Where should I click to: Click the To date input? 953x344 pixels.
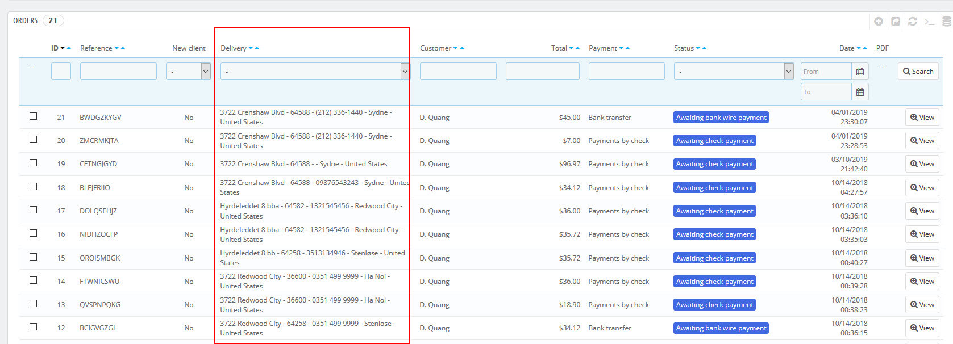tap(826, 92)
